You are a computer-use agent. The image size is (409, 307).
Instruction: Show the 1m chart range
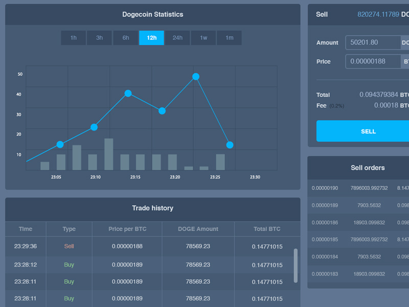click(229, 38)
